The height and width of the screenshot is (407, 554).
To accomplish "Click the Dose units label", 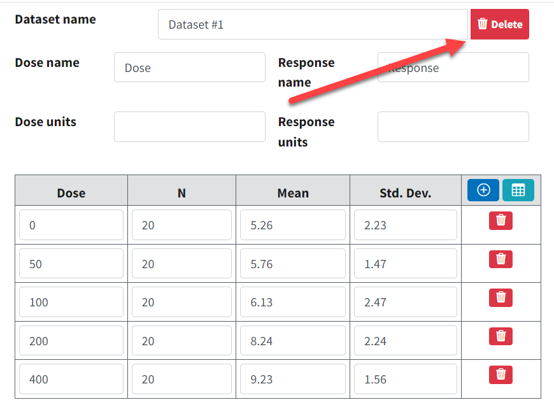I will pyautogui.click(x=46, y=122).
